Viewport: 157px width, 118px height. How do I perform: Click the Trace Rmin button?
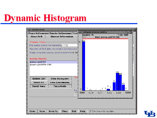(60, 86)
